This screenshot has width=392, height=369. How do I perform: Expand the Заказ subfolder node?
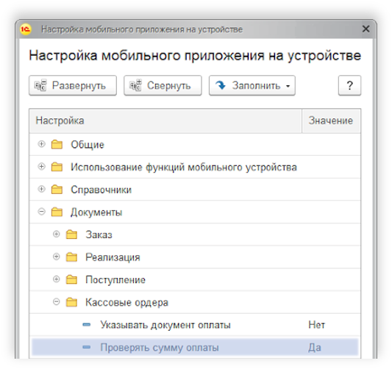point(57,234)
